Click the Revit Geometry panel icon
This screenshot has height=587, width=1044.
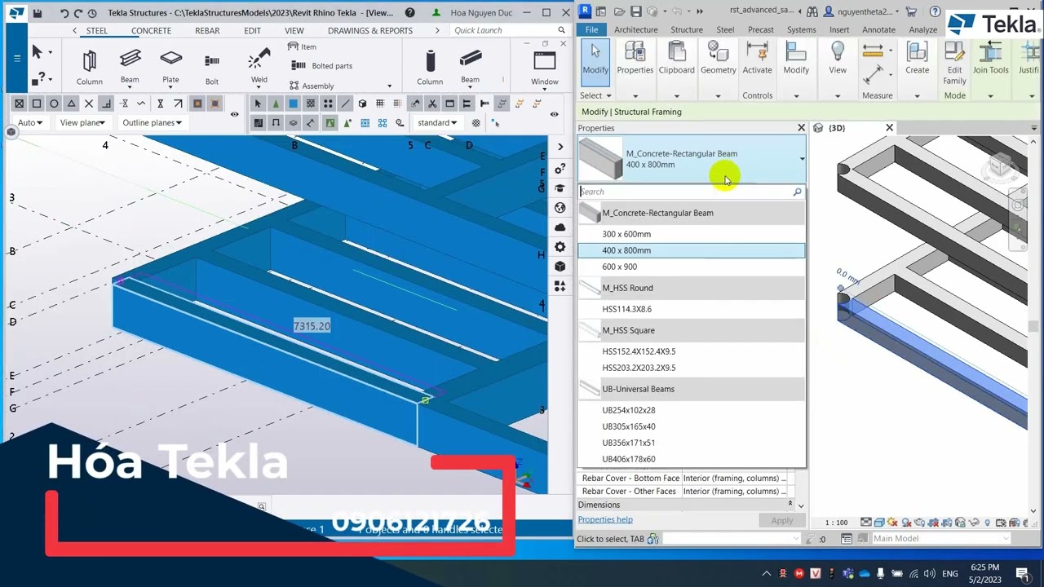coord(718,59)
